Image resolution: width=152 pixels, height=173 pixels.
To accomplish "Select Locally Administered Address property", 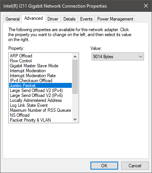I will pos(41,100).
